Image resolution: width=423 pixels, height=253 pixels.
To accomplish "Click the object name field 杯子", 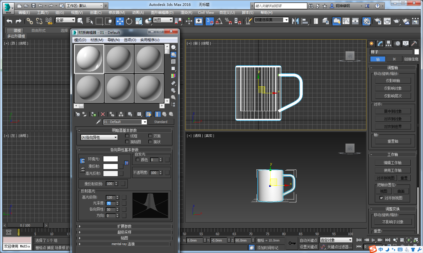I will [391, 52].
